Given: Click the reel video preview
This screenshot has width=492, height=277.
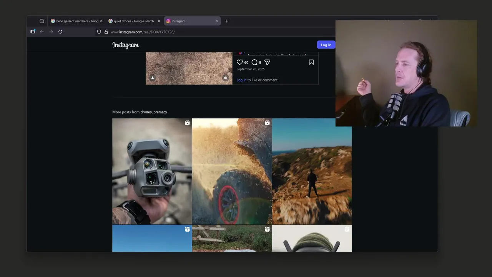Looking at the screenshot, I should click(189, 68).
